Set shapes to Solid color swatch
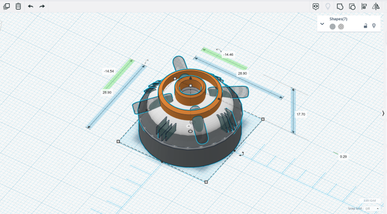 pos(332,26)
